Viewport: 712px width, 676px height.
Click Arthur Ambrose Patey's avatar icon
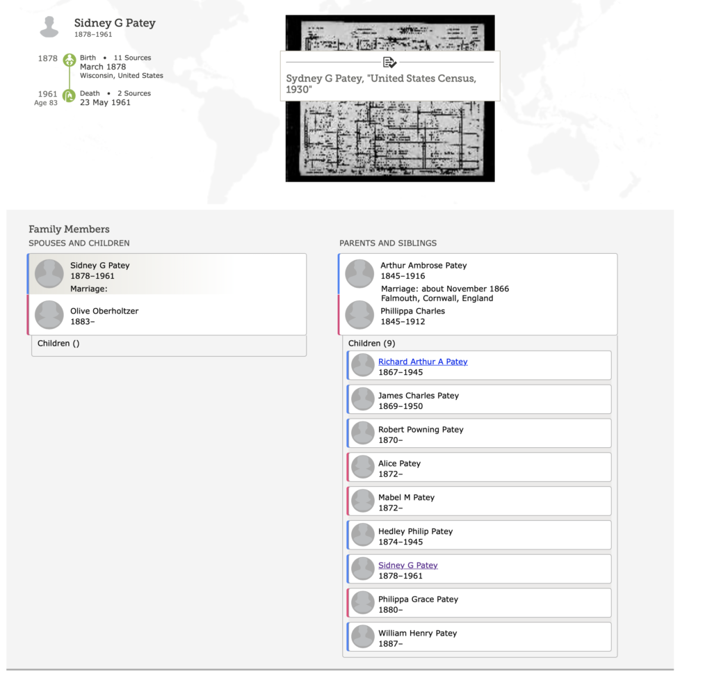[x=359, y=273]
